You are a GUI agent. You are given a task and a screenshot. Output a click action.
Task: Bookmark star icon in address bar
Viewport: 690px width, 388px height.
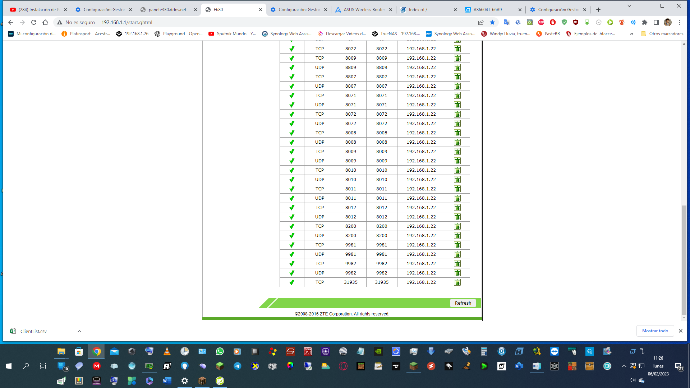[492, 22]
